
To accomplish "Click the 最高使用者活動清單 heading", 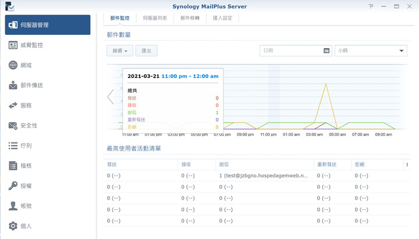I will (x=134, y=148).
